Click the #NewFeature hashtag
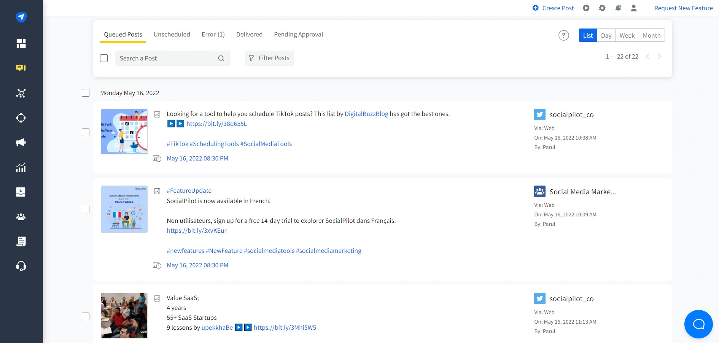The width and height of the screenshot is (719, 343). tap(224, 251)
